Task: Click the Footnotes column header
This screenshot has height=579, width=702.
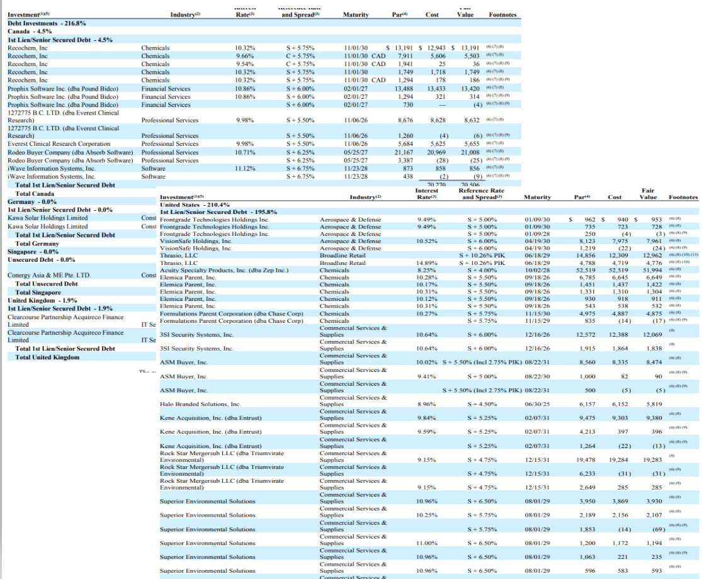Action: (502, 14)
